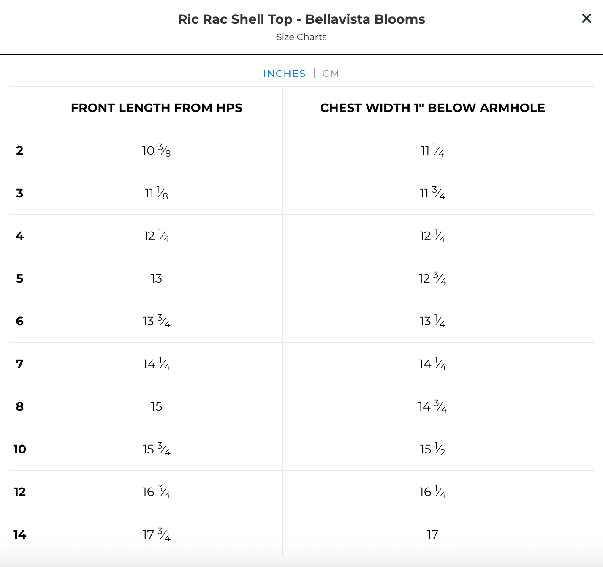This screenshot has height=567, width=603.
Task: Select the size 5 row label
Action: [20, 278]
